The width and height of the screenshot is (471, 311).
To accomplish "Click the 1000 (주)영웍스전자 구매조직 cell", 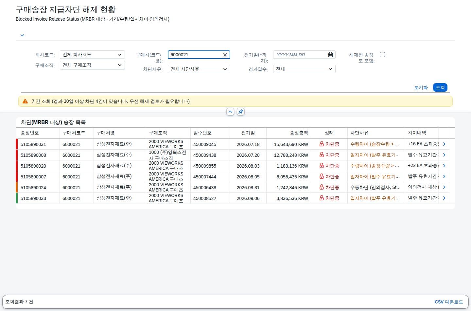I will point(167,155).
